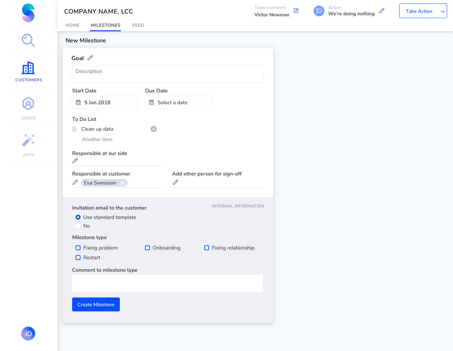Enable the Restart milestone type checkbox
This screenshot has height=351, width=453.
click(x=78, y=257)
